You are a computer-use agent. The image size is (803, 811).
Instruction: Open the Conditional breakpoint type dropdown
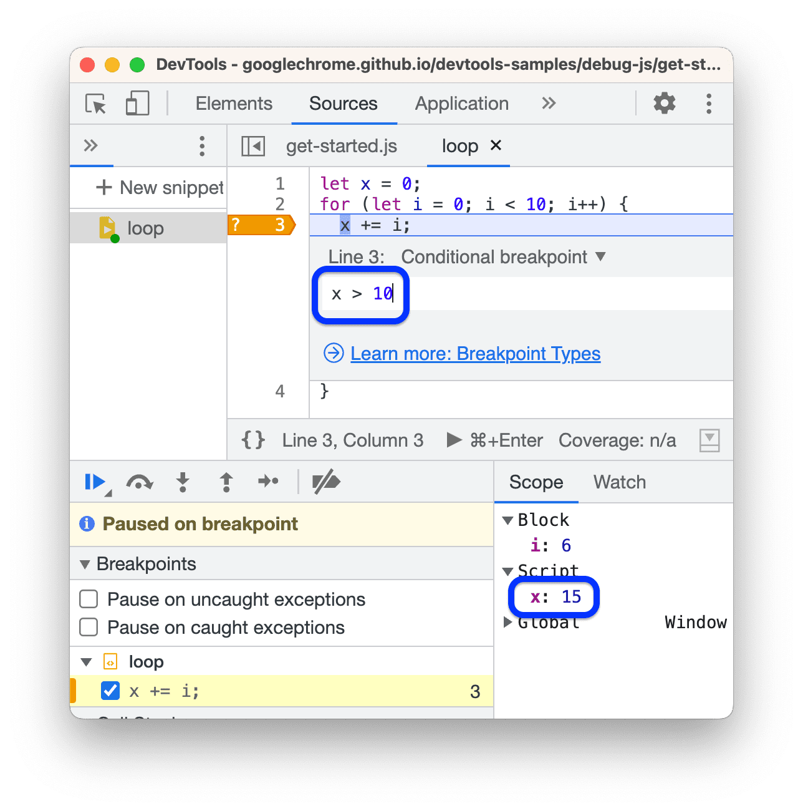(x=599, y=256)
